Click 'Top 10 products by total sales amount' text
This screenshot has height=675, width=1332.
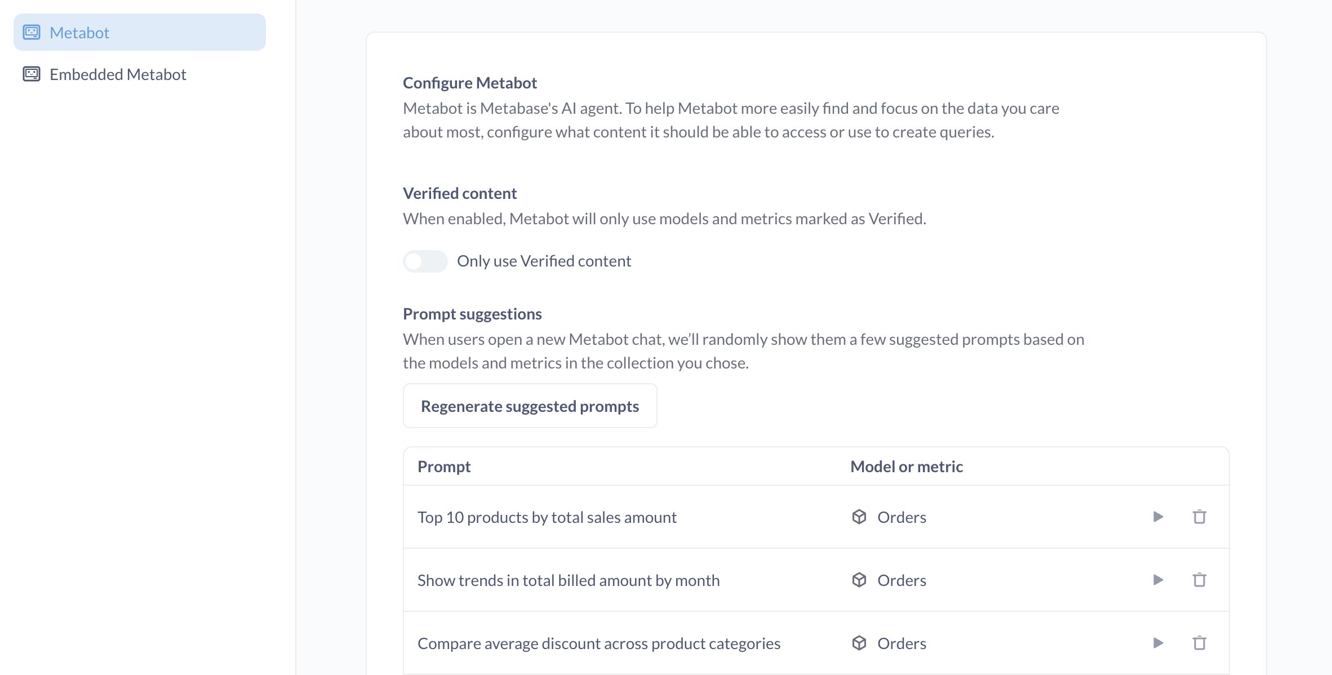(547, 517)
